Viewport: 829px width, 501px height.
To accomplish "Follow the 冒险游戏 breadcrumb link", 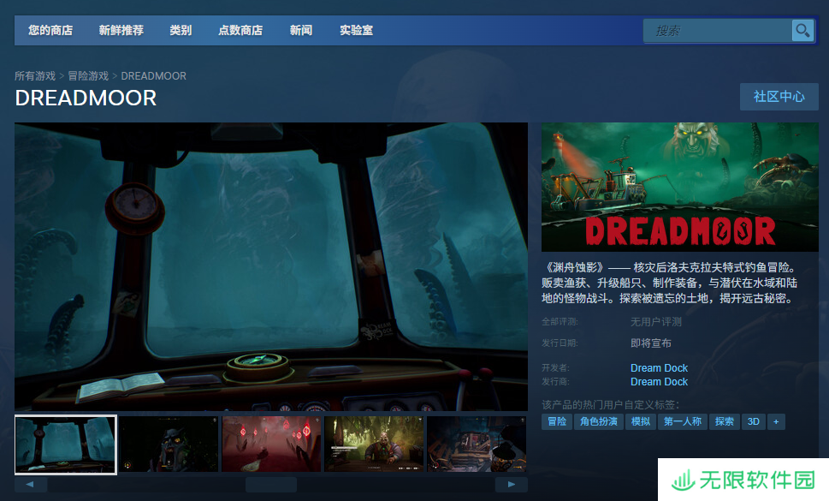I will [x=88, y=75].
